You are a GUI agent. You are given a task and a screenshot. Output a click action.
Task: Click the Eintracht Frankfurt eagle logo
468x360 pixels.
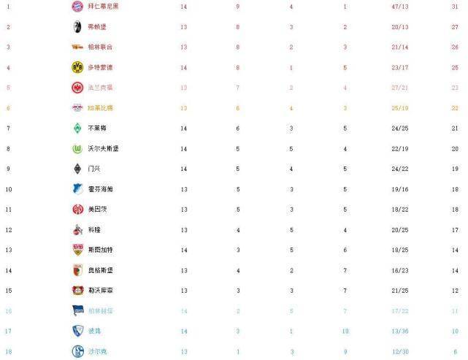point(77,88)
